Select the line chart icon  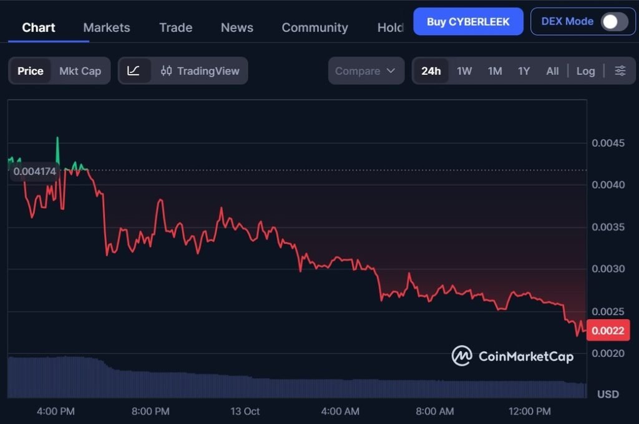pyautogui.click(x=134, y=71)
